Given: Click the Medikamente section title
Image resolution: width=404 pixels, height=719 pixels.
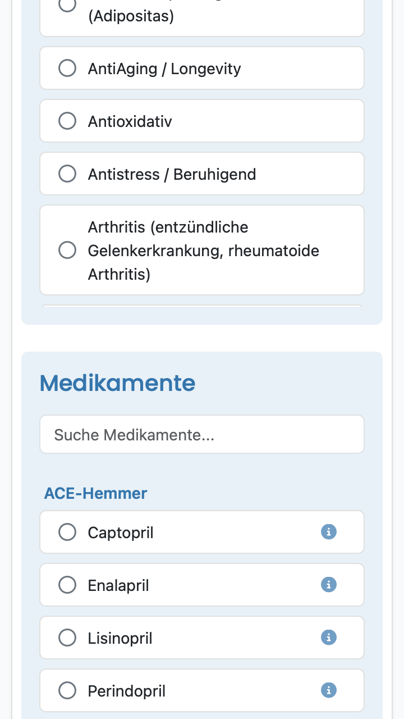Looking at the screenshot, I should tap(118, 383).
